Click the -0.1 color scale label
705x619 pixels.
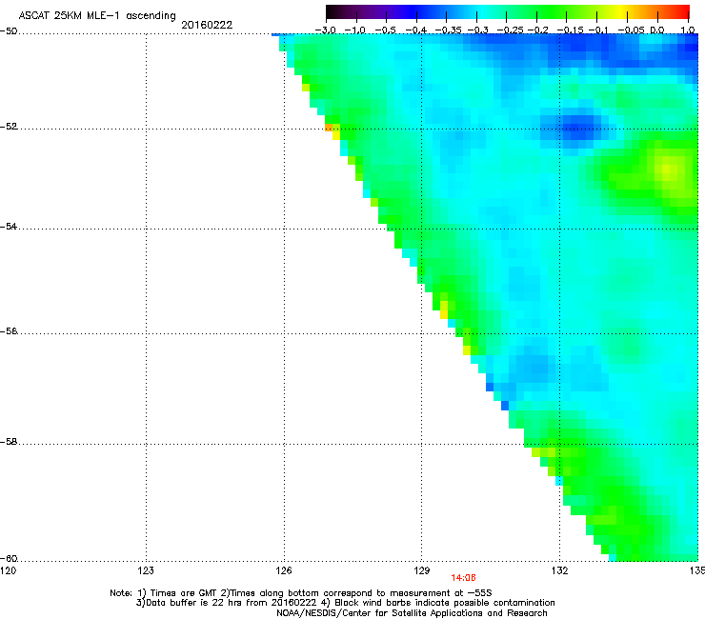pyautogui.click(x=598, y=30)
